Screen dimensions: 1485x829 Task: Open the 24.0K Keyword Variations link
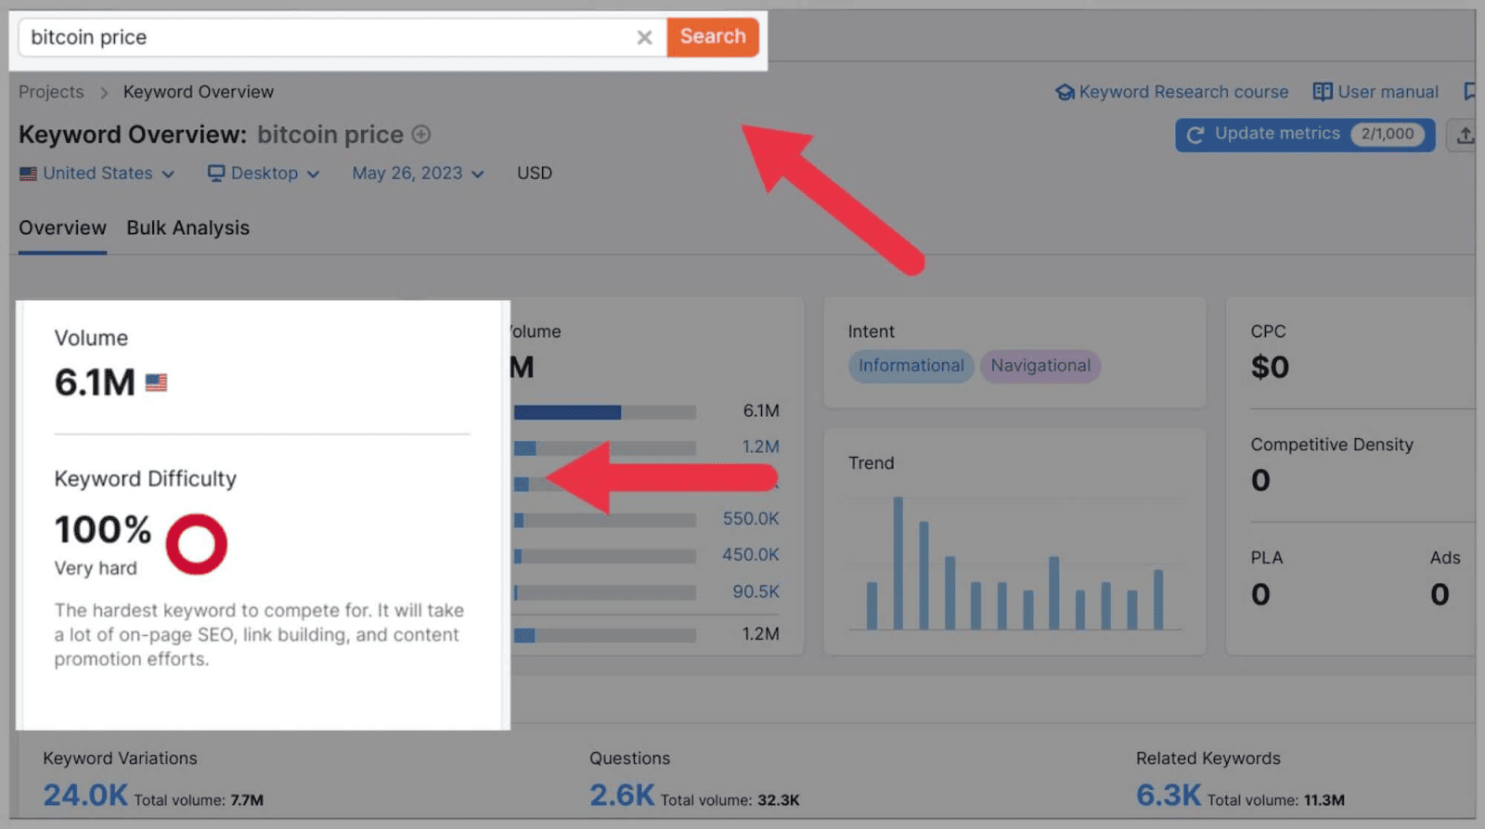pyautogui.click(x=85, y=796)
